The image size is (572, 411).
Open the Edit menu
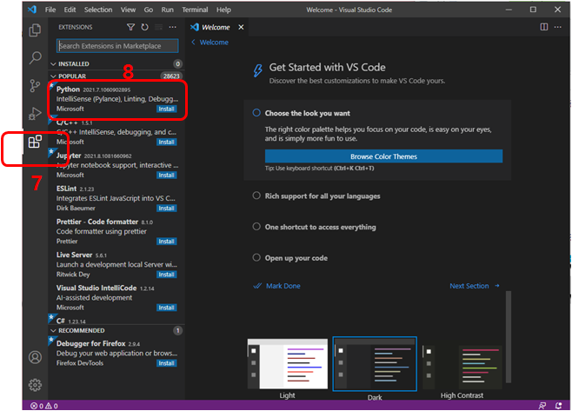[x=70, y=10]
